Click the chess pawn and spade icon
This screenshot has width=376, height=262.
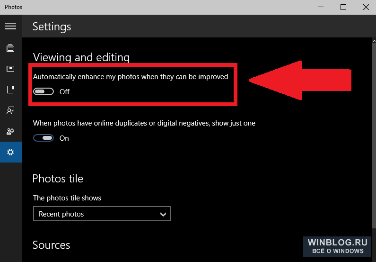10,131
